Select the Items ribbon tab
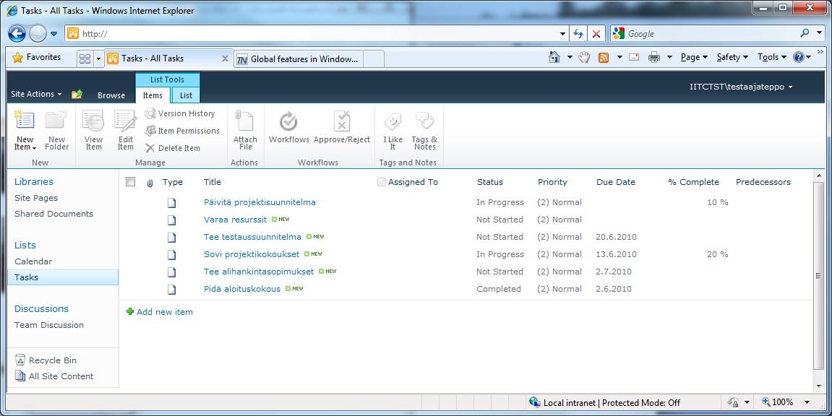The image size is (832, 416). (x=153, y=95)
